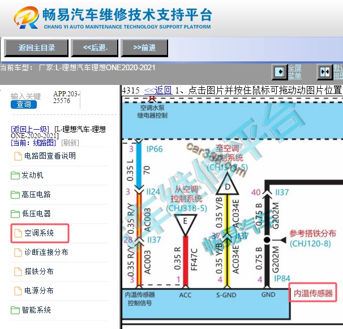Click the 空调水泵 继电器控制 label
Viewport: 343px width, 329px height.
click(x=152, y=112)
